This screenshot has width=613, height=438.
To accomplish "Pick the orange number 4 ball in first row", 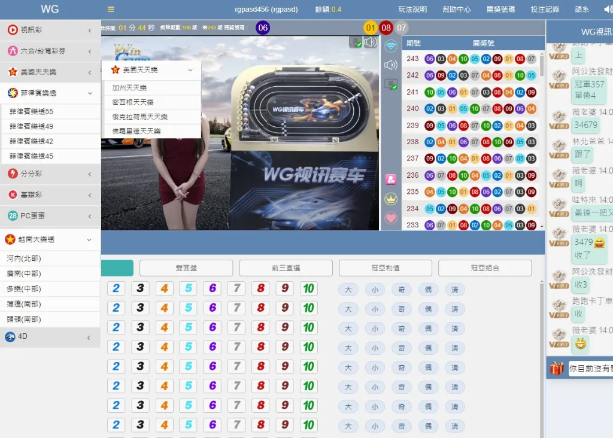I will pos(164,288).
